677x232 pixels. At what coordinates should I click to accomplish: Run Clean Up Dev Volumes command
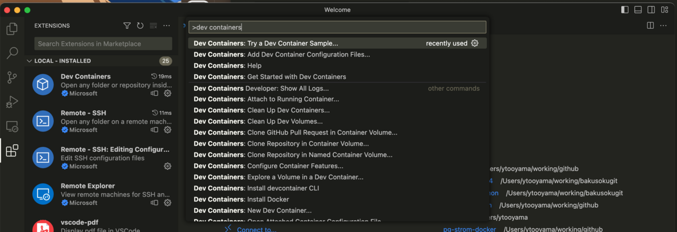337,121
